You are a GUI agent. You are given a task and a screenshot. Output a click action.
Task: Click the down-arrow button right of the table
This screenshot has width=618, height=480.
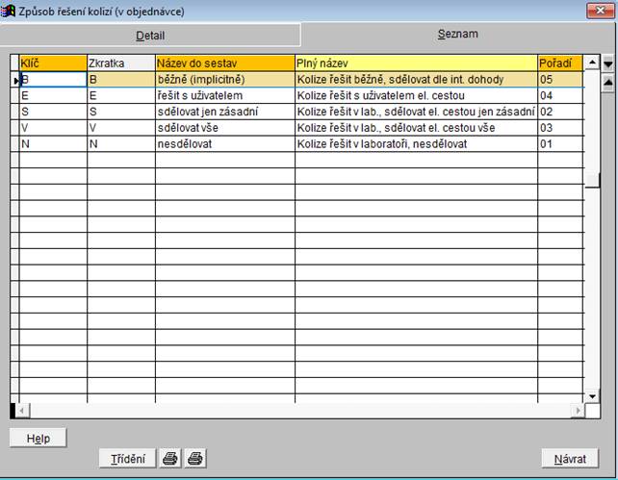607,63
